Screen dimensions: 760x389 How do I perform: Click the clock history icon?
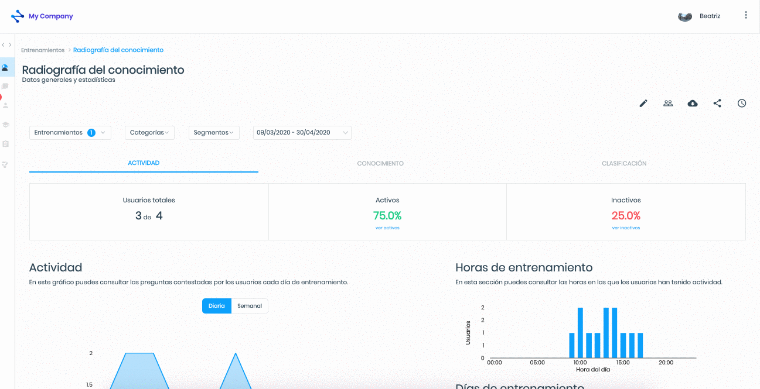(742, 104)
